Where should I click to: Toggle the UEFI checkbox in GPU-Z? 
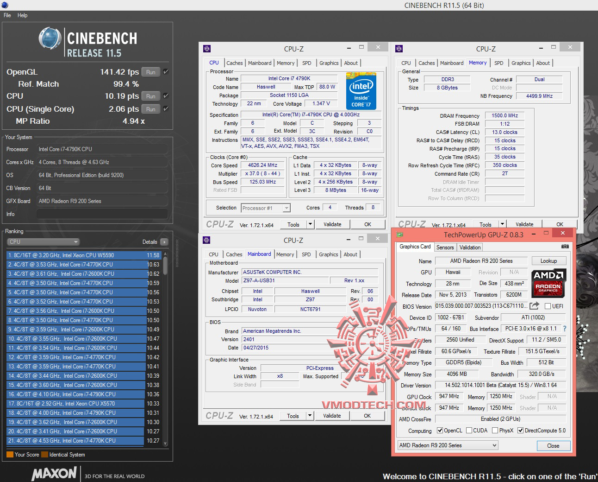click(548, 306)
